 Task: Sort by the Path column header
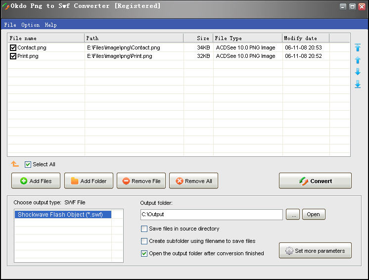click(x=134, y=38)
